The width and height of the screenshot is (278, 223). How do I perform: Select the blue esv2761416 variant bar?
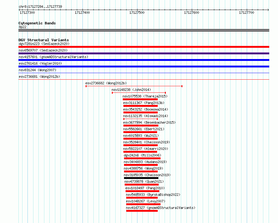[x=144, y=67]
